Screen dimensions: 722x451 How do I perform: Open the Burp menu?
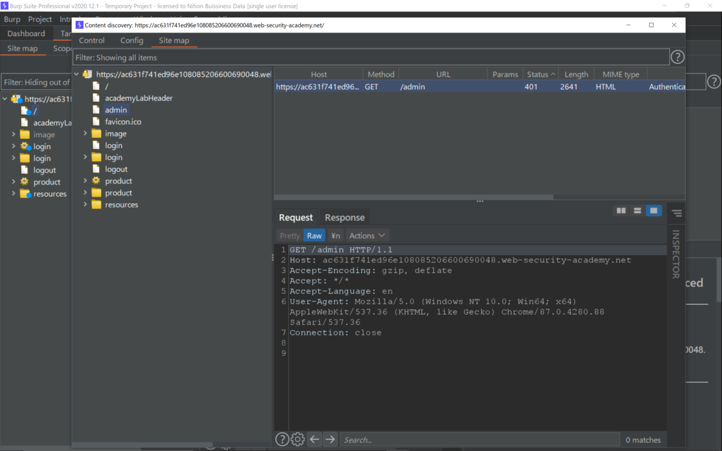coord(12,19)
